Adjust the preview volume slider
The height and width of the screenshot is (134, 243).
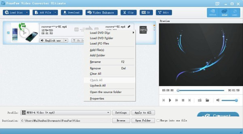click(x=230, y=100)
